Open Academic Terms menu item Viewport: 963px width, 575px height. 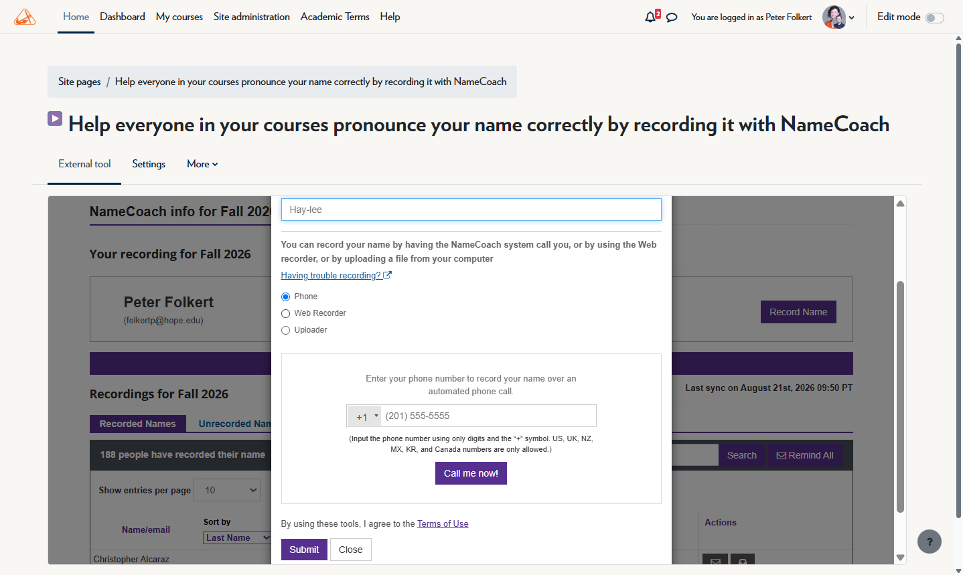pyautogui.click(x=335, y=17)
